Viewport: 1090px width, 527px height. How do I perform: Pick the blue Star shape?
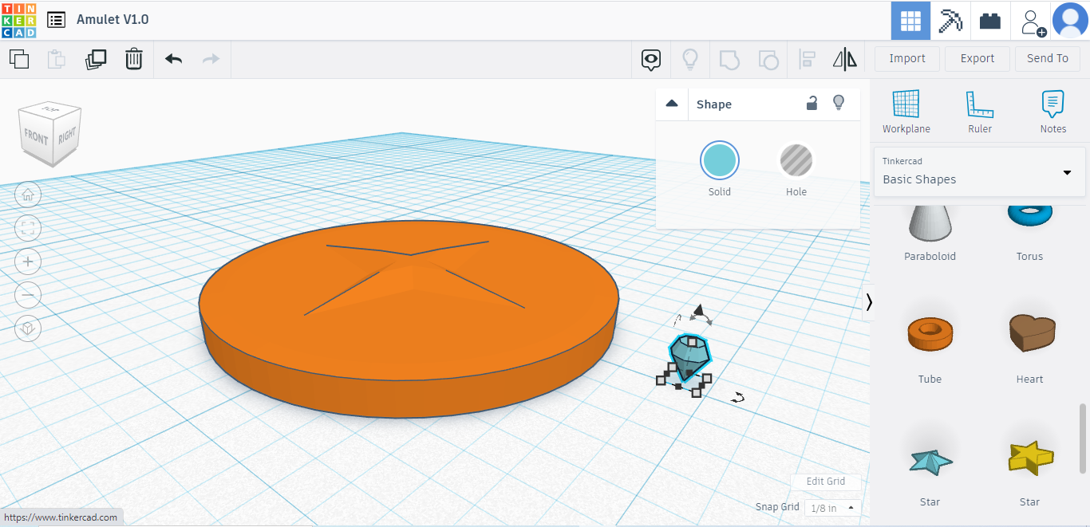pyautogui.click(x=930, y=462)
